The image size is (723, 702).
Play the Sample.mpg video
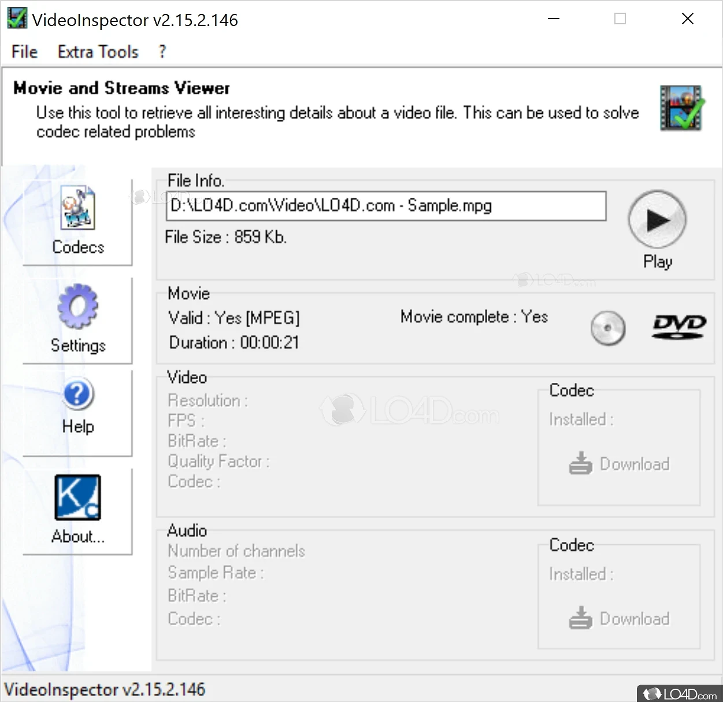657,219
